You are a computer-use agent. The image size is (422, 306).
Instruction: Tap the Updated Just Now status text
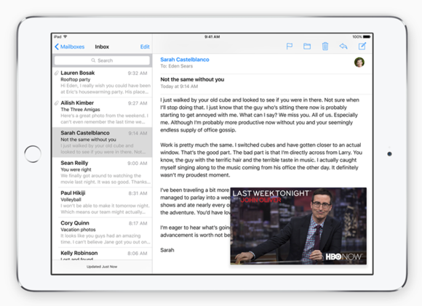coord(102,267)
